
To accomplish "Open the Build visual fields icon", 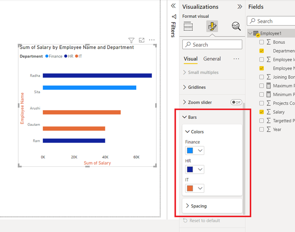I will click(188, 26).
